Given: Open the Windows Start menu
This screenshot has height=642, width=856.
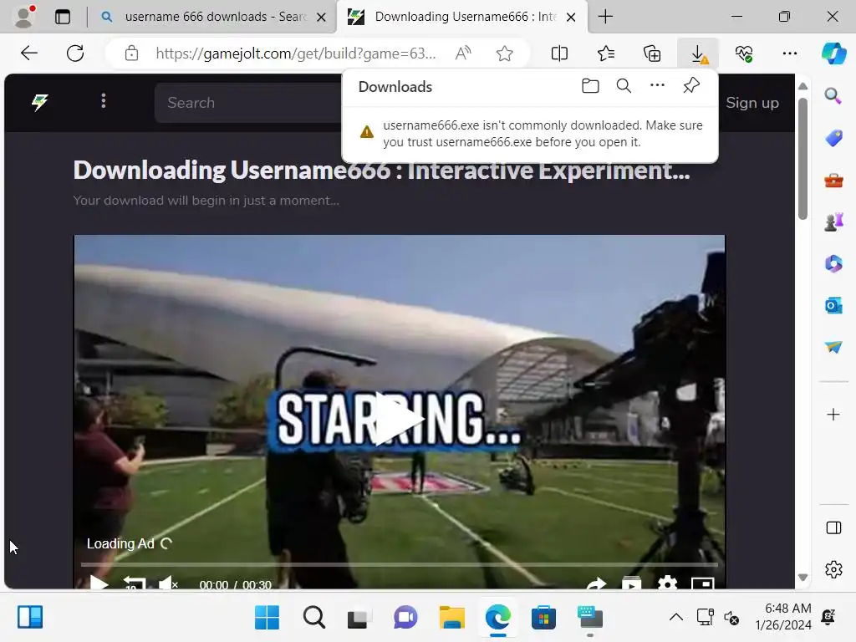Looking at the screenshot, I should [267, 618].
